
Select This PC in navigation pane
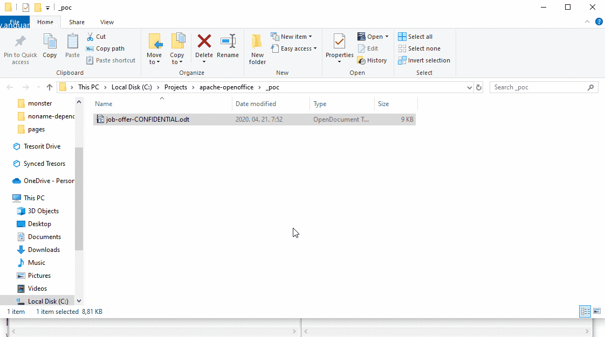click(29, 198)
